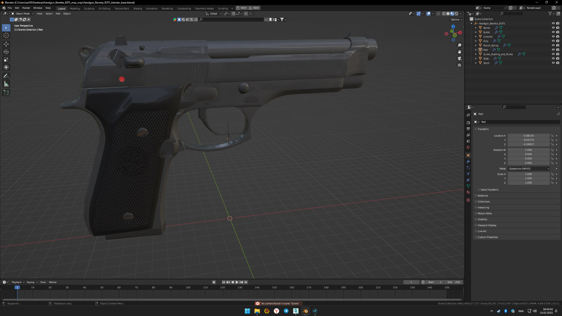562x316 pixels.
Task: Hide the Stock object in viewport
Action: pos(553,63)
